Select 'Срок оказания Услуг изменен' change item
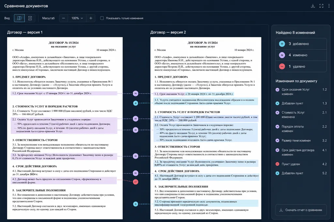 click(301, 92)
